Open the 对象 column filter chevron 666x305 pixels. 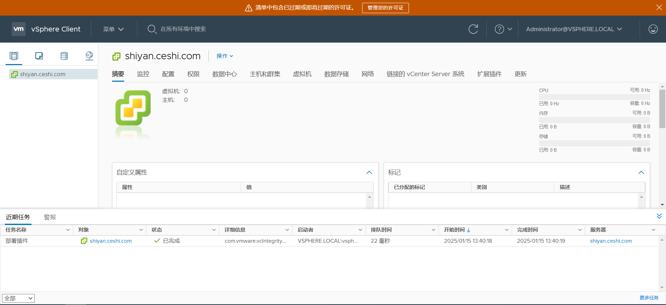pos(141,230)
